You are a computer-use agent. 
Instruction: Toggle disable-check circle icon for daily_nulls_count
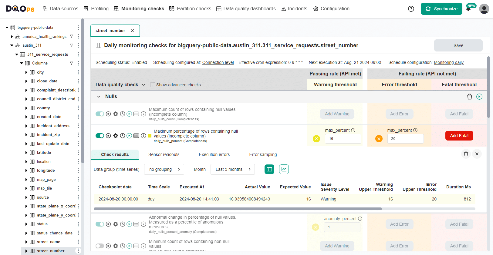click(108, 114)
